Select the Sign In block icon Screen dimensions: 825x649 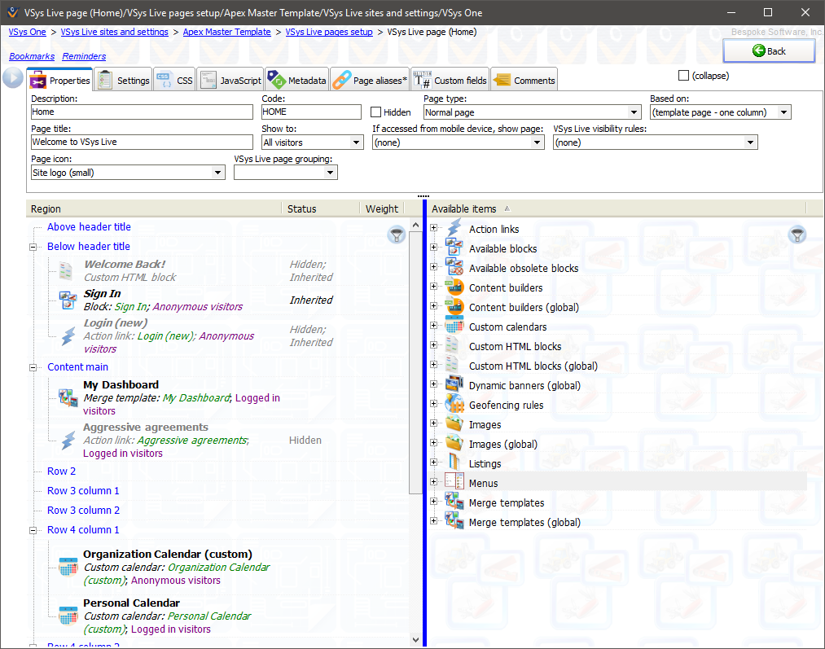pos(68,300)
